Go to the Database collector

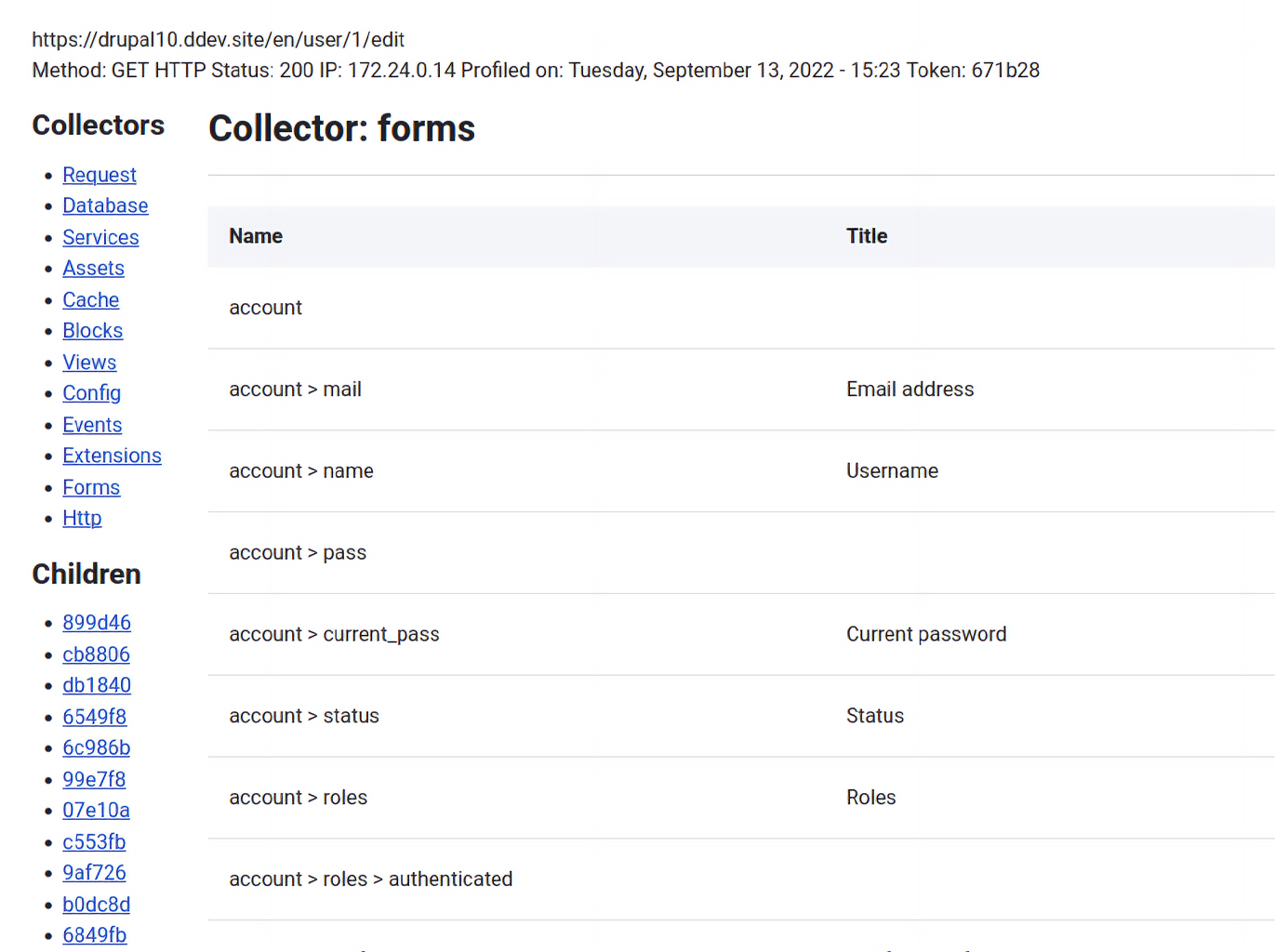[105, 205]
